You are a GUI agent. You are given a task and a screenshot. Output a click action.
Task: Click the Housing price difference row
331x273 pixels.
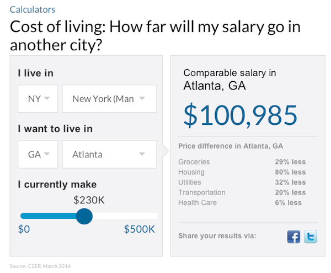point(242,172)
